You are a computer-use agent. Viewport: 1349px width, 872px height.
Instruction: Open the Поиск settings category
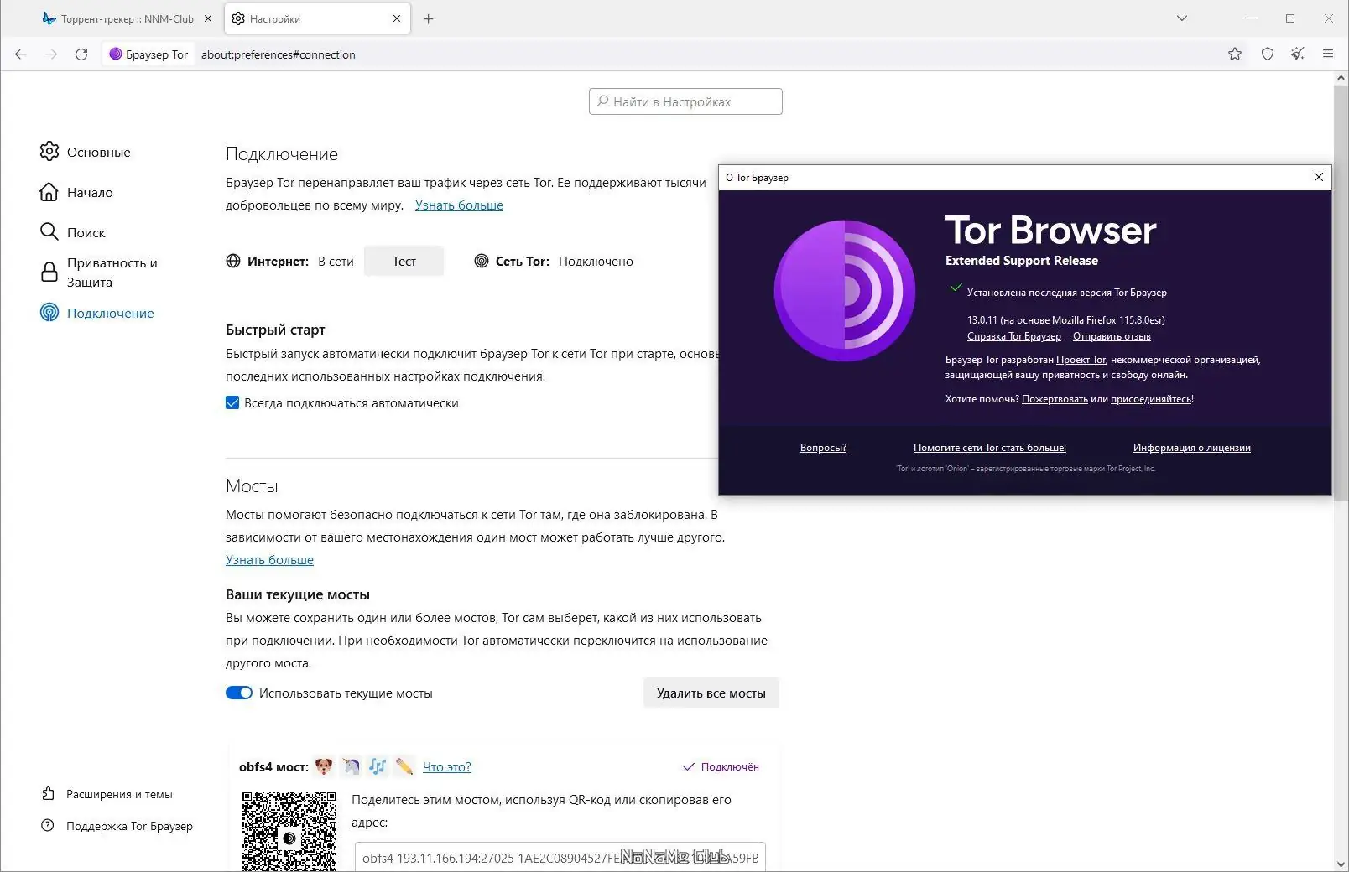[72, 232]
